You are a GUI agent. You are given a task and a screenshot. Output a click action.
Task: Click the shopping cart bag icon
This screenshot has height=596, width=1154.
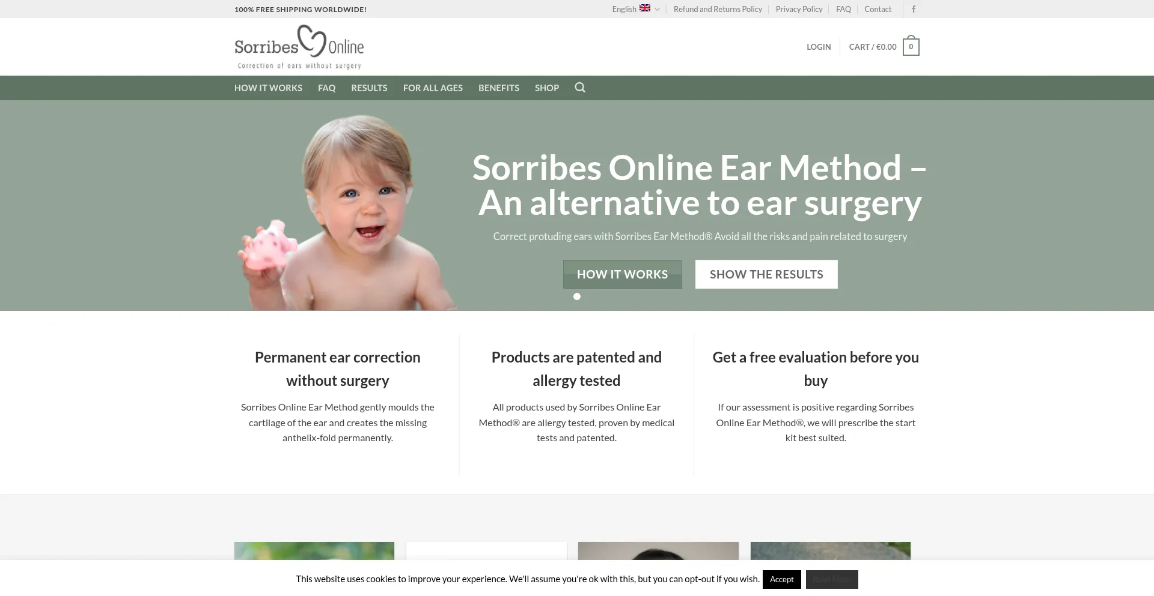pyautogui.click(x=911, y=46)
